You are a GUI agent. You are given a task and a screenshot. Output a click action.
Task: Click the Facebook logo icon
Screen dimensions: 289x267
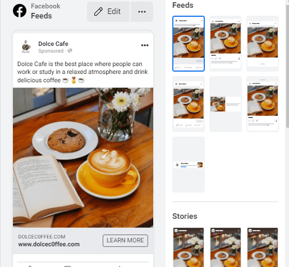pos(20,11)
